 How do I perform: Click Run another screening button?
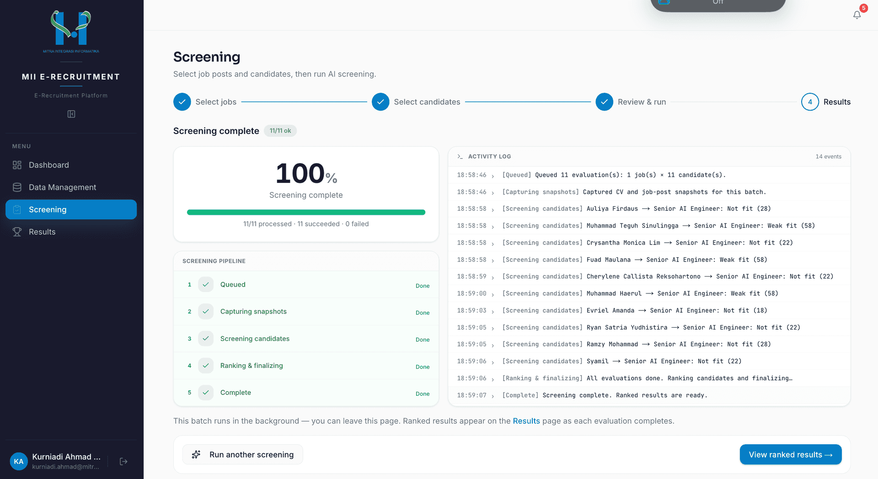click(x=243, y=455)
